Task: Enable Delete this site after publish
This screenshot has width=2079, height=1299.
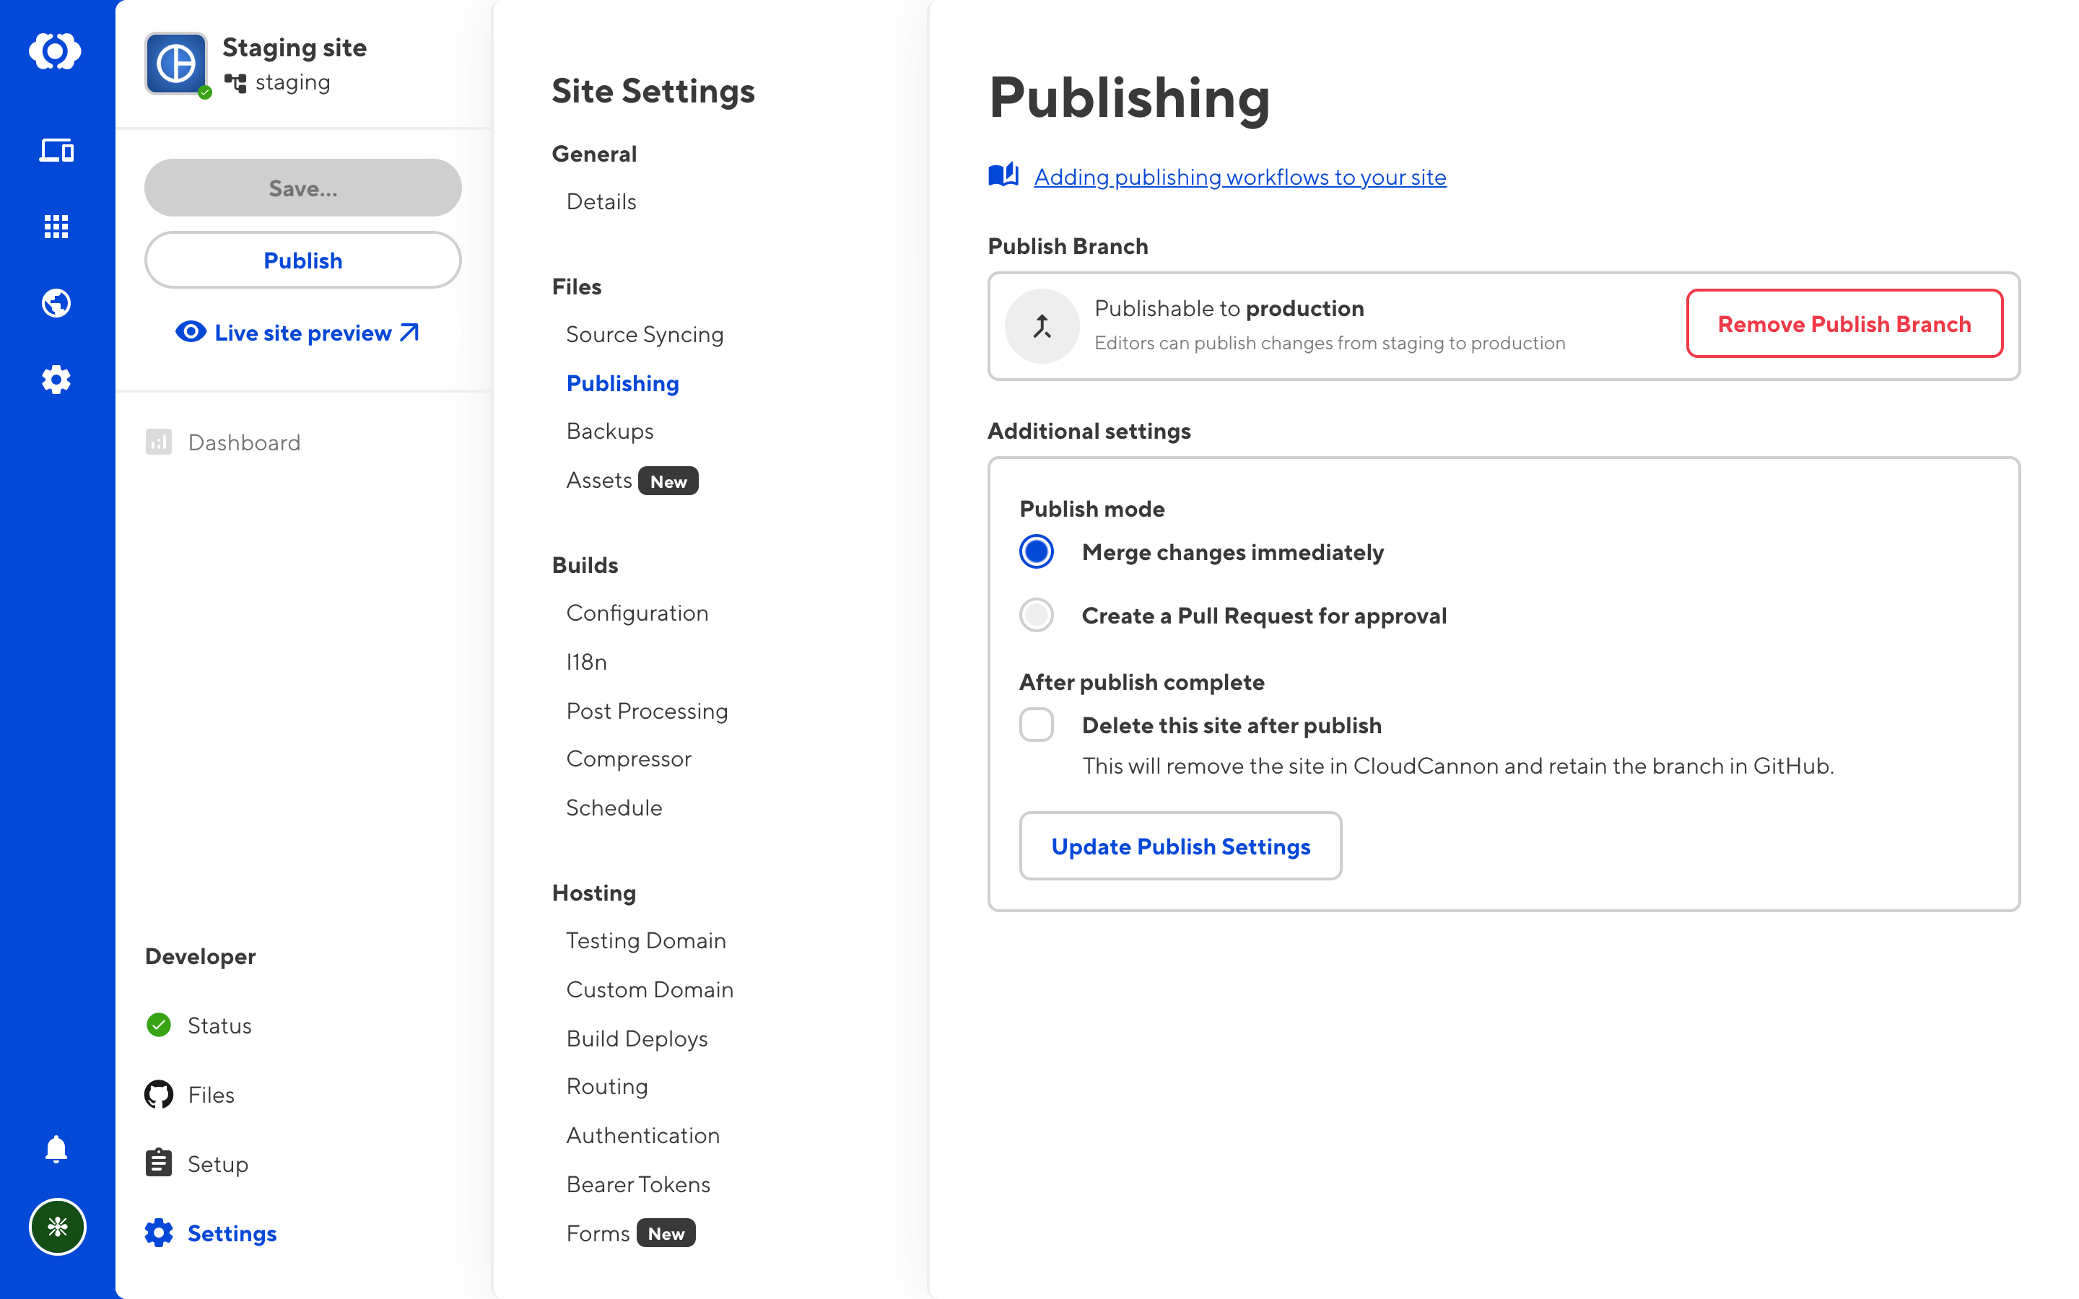Action: (1036, 725)
